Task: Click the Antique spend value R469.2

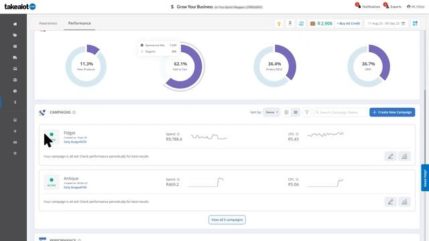Action: click(172, 185)
